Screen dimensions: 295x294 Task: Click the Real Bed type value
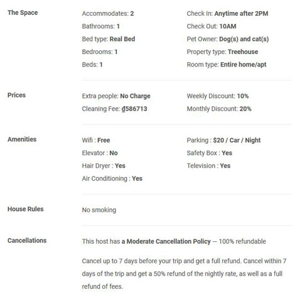122,39
